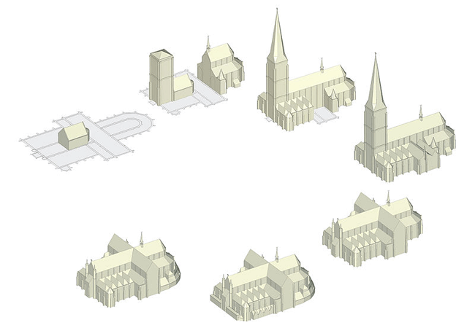The image size is (475, 328).
Task: Select the small chapel beside the square tower
Action: click(221, 68)
